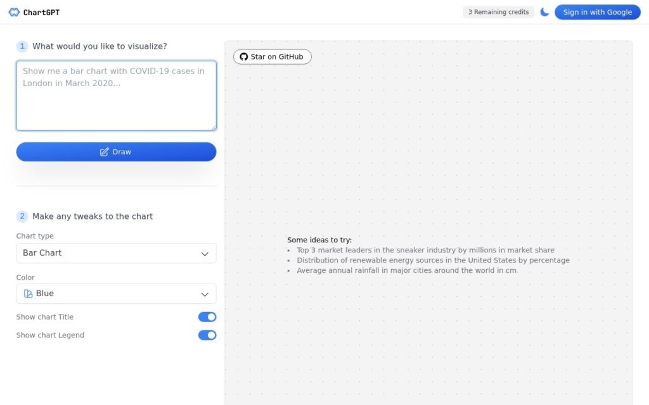Click the Star on GitHub button
Image resolution: width=649 pixels, height=405 pixels.
[273, 56]
